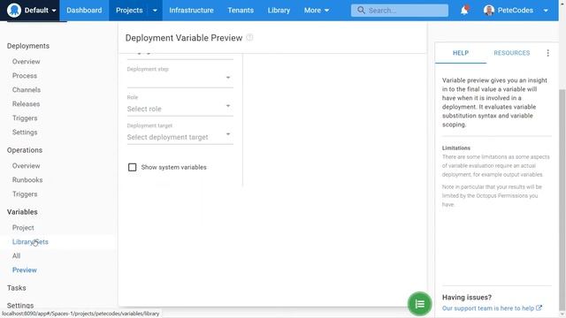This screenshot has width=566, height=318.
Task: Open the help panel three-dot menu
Action: coord(548,53)
